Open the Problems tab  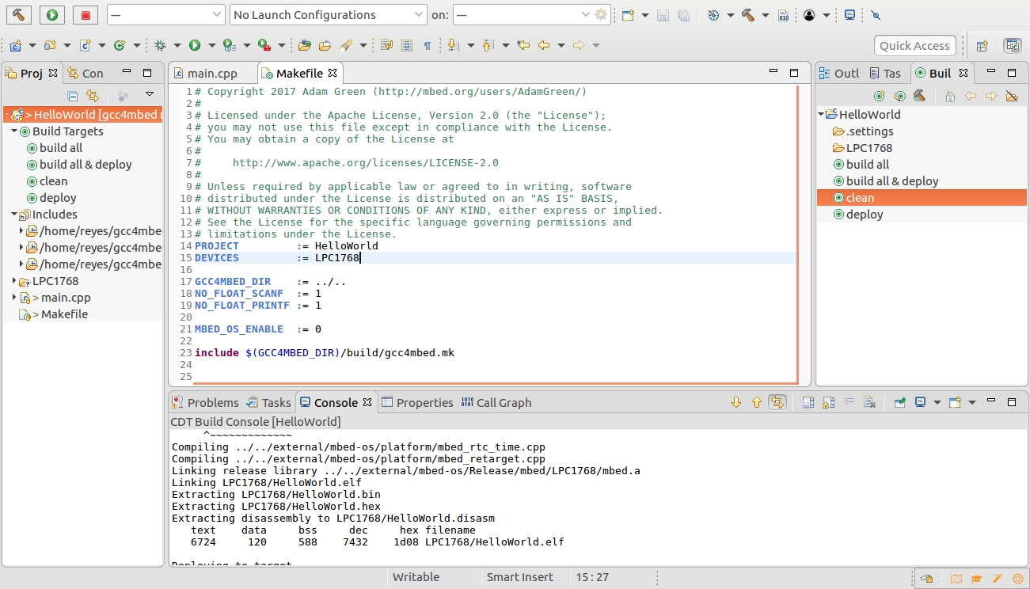[x=206, y=403]
